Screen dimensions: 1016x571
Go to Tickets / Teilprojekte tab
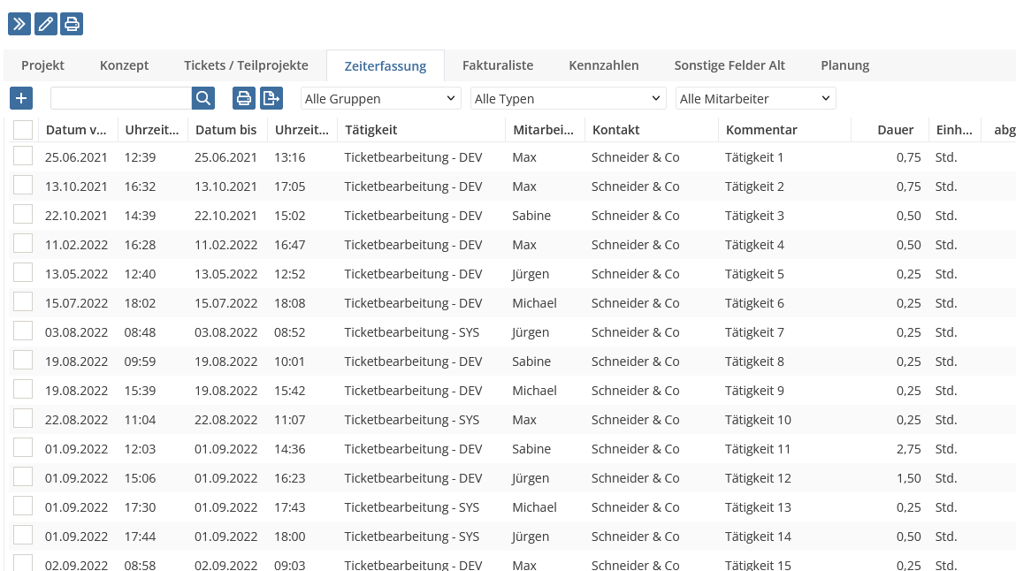(246, 65)
